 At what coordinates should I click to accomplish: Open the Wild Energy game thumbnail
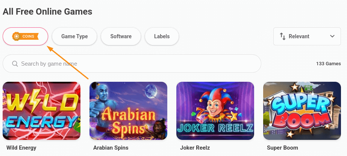[x=42, y=111]
